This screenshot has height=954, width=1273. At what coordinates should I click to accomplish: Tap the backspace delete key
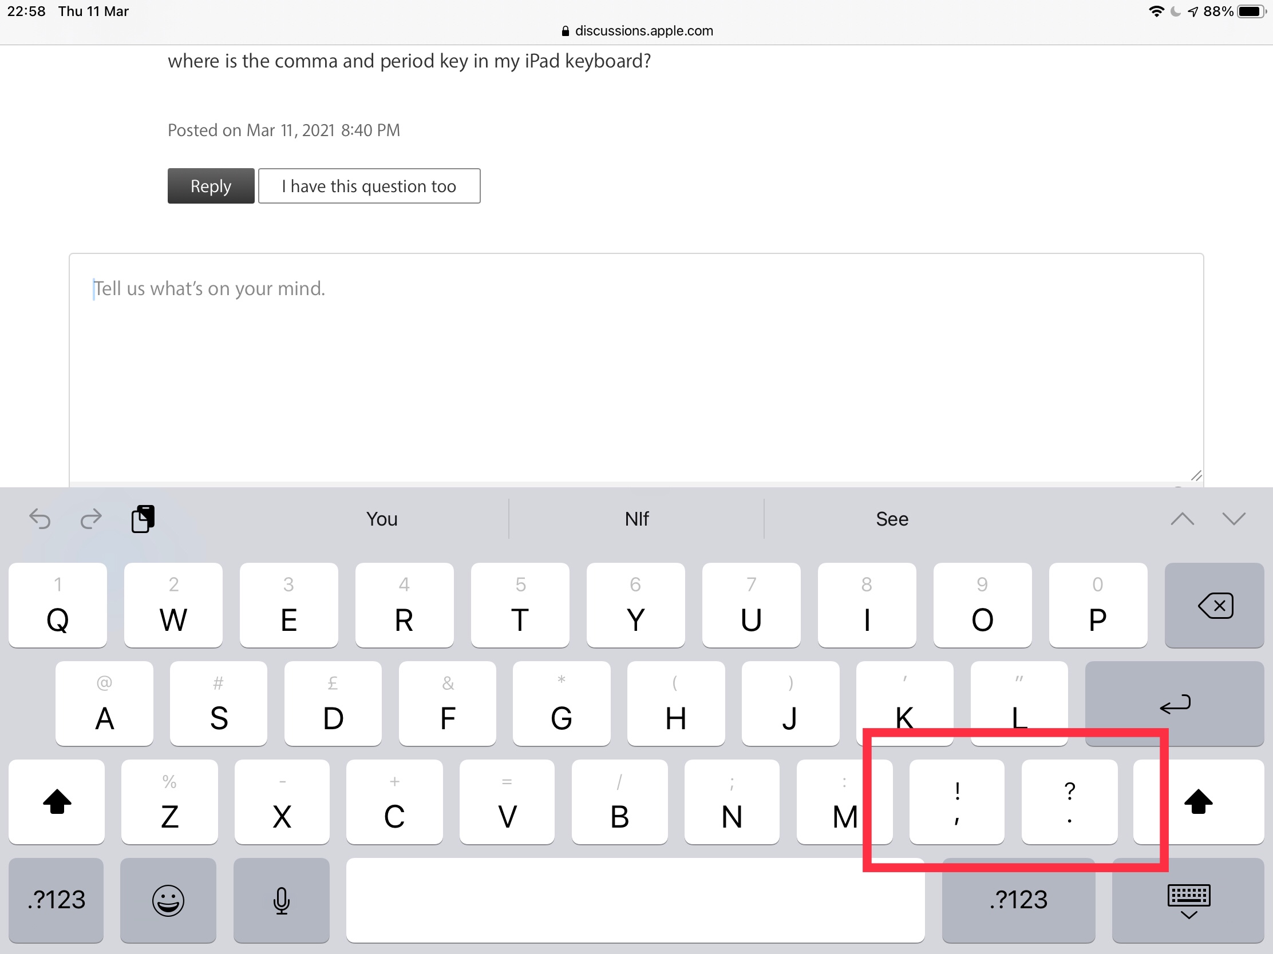[x=1214, y=606]
